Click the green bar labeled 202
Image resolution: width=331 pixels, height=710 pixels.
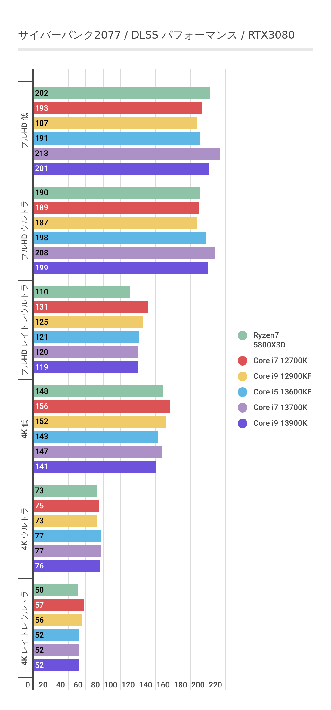click(x=122, y=93)
